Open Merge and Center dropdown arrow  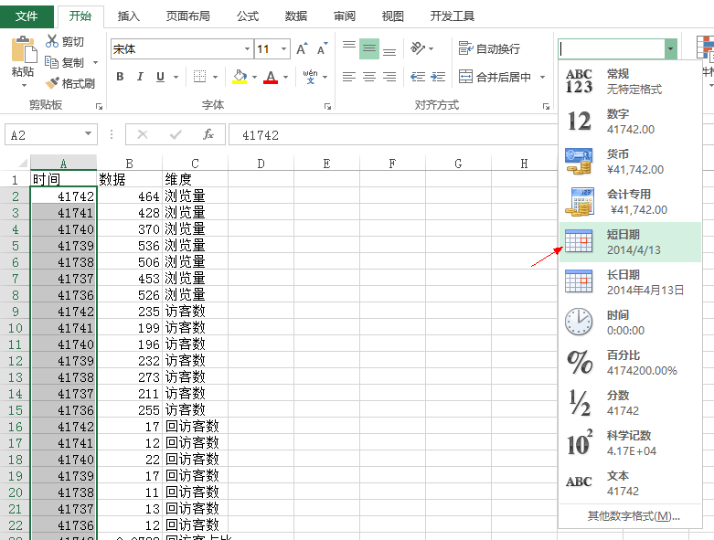pos(542,77)
